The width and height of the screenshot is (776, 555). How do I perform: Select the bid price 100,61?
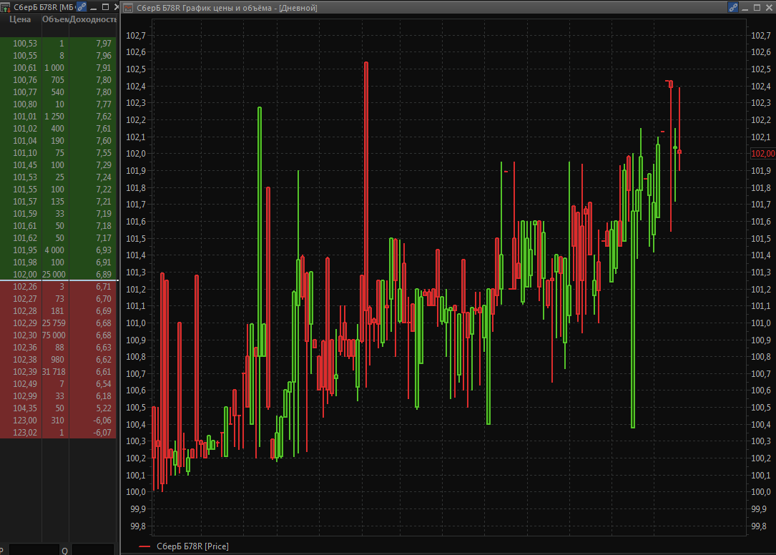(25, 68)
